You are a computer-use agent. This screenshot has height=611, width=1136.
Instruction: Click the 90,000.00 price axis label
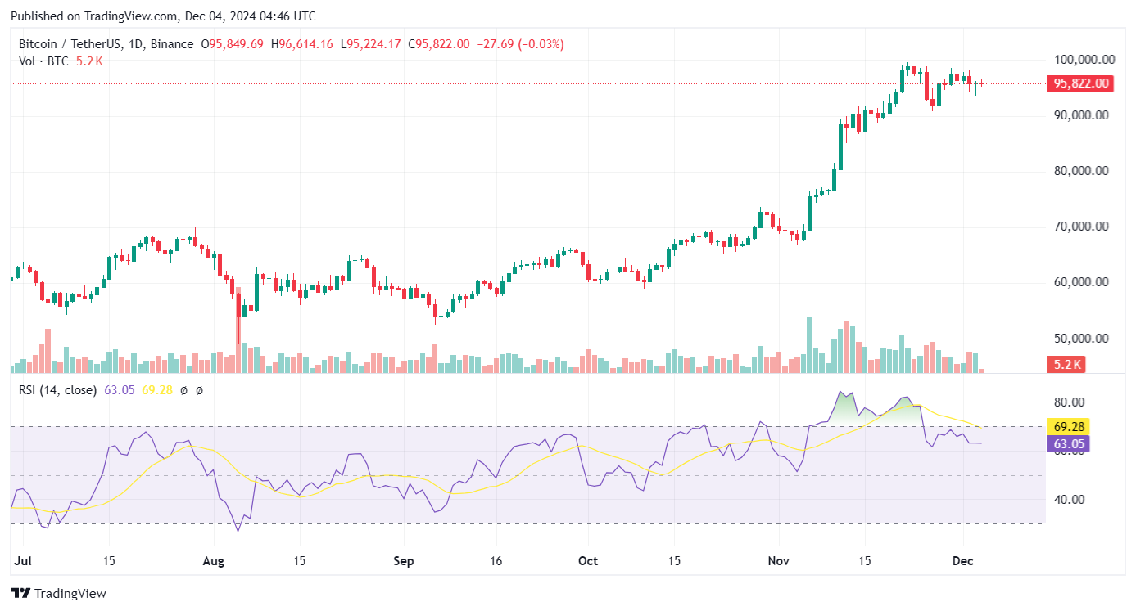1081,115
